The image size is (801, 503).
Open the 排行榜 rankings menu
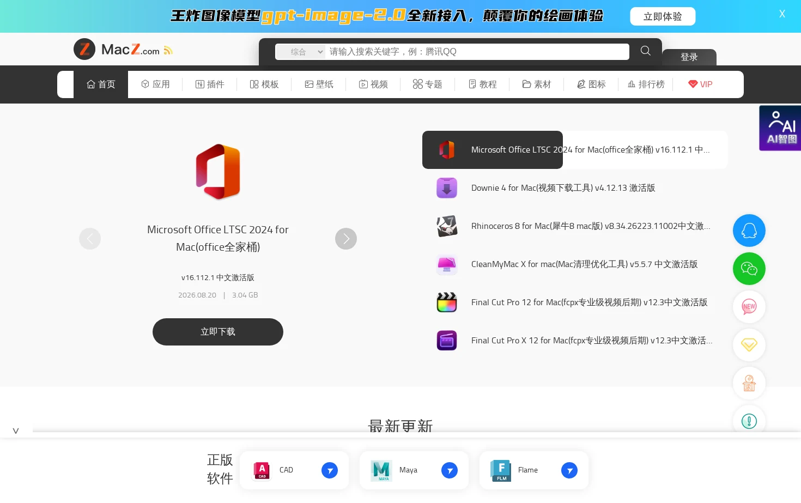click(x=646, y=84)
